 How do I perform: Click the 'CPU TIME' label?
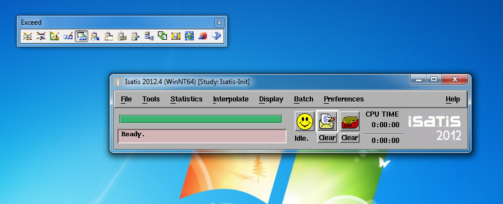(x=382, y=114)
